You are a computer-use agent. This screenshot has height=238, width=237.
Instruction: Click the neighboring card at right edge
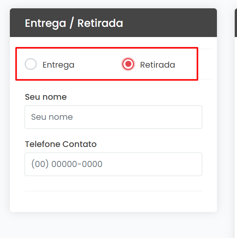235,113
